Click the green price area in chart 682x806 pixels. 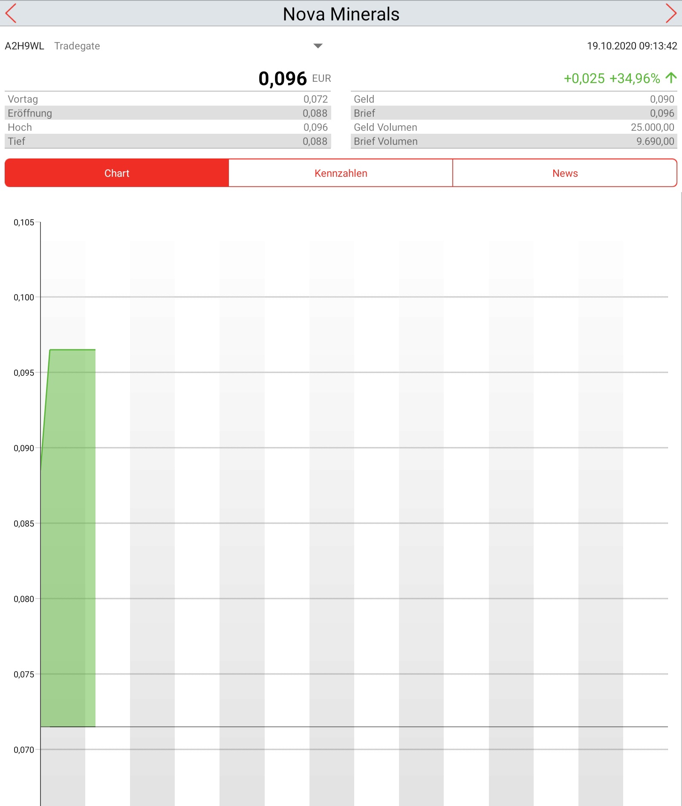point(68,538)
